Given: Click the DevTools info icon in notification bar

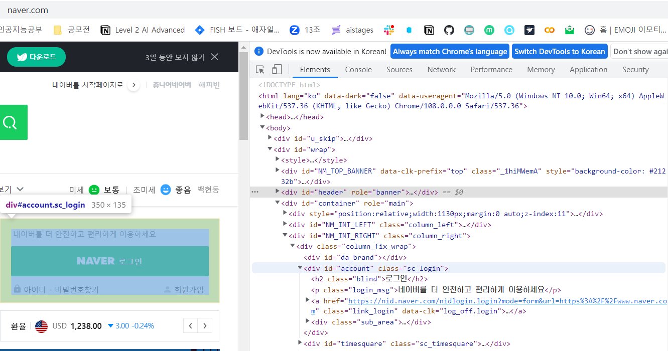Looking at the screenshot, I should pyautogui.click(x=259, y=51).
